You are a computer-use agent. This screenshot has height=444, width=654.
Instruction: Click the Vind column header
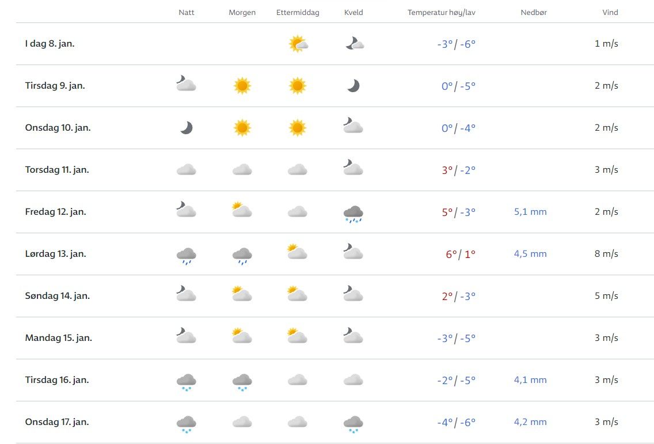610,13
